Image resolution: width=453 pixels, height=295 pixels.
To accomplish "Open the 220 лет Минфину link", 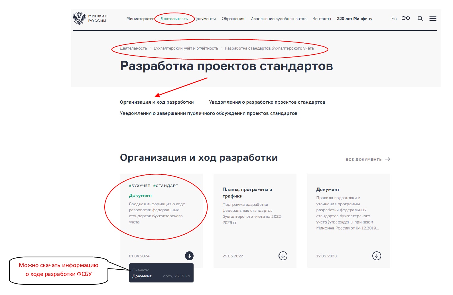I will pyautogui.click(x=355, y=19).
